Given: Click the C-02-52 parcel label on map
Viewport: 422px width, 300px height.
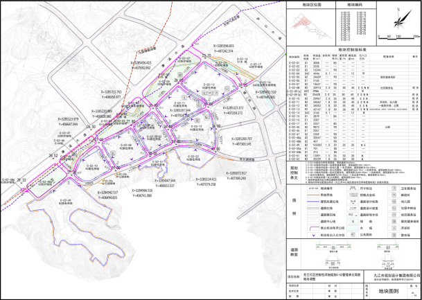Looking at the screenshot, I should [193, 158].
